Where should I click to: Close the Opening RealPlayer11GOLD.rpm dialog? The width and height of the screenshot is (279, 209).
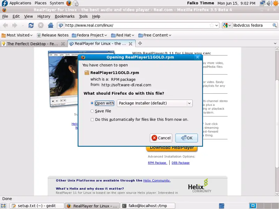[x=197, y=57]
